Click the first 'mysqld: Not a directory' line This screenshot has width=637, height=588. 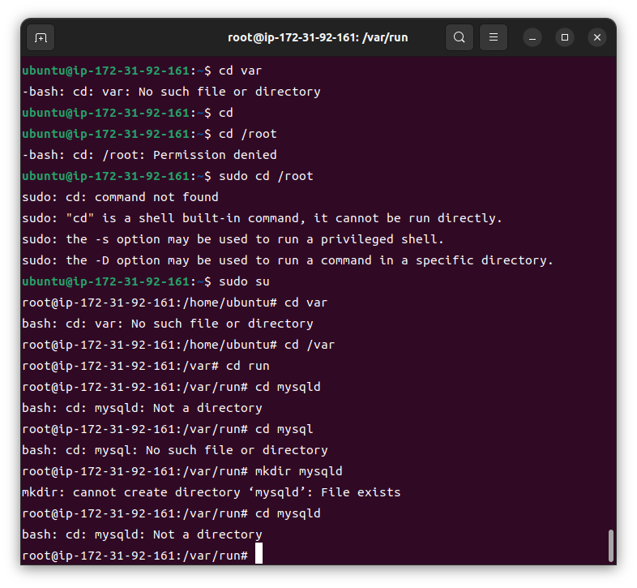(142, 408)
